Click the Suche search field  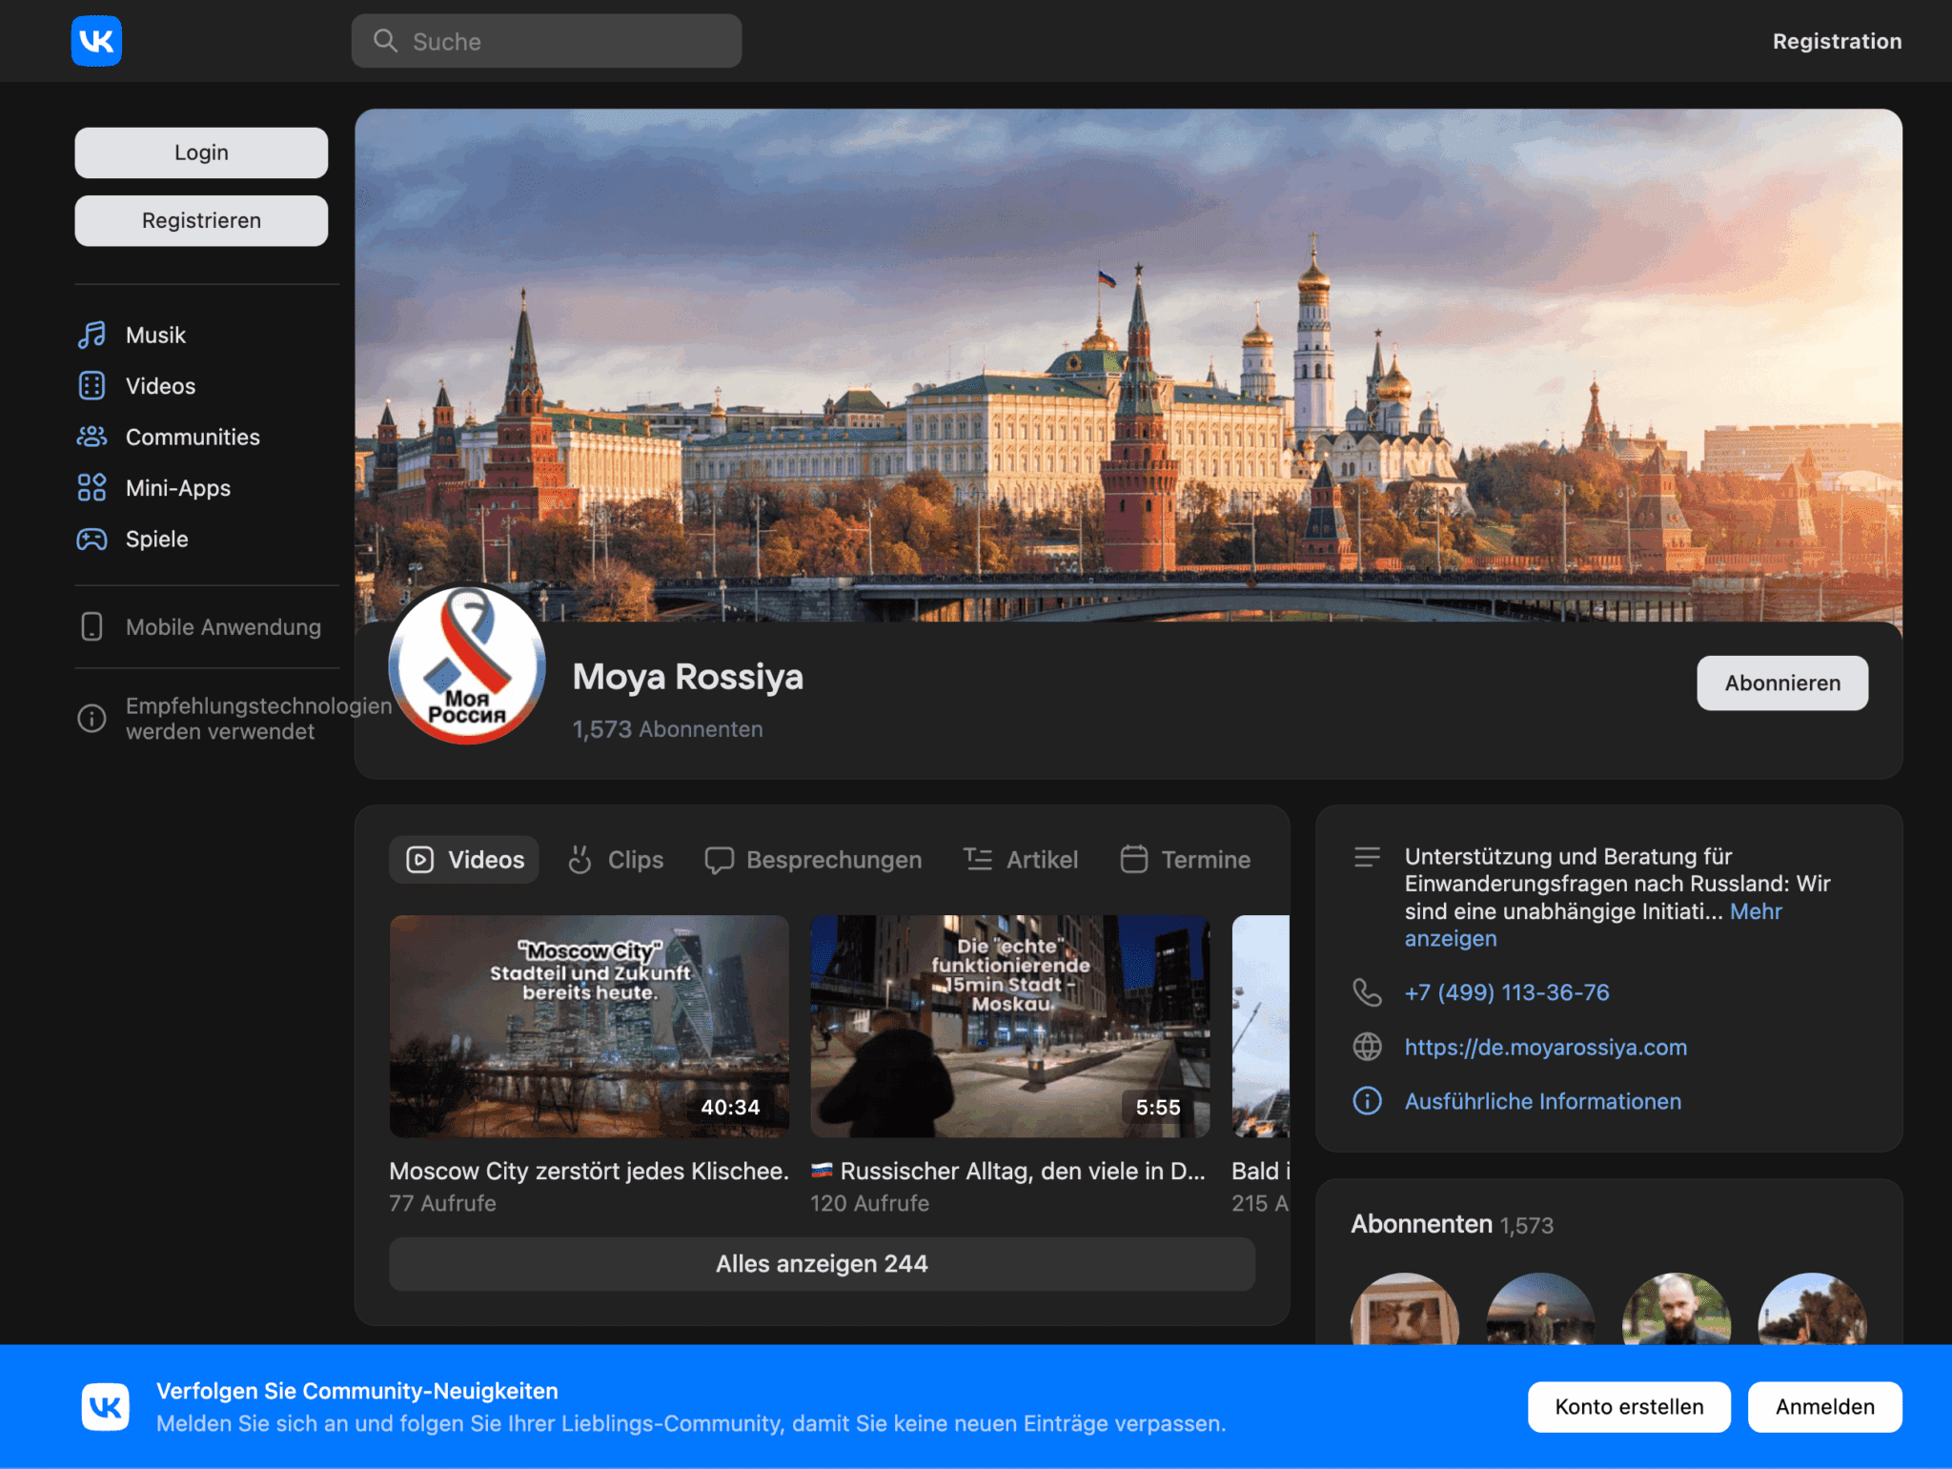(546, 41)
